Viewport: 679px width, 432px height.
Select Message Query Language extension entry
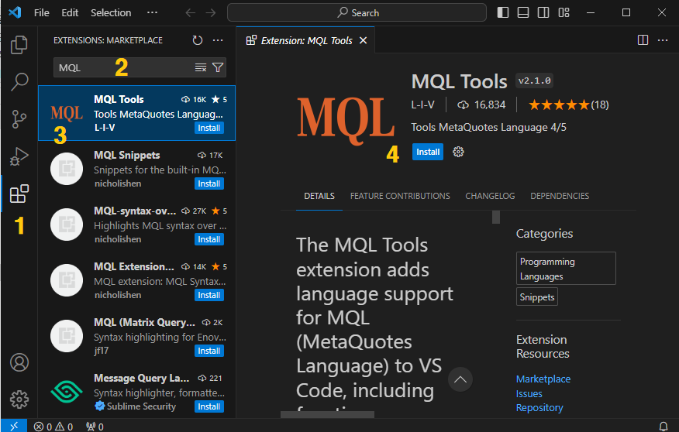coord(137,391)
